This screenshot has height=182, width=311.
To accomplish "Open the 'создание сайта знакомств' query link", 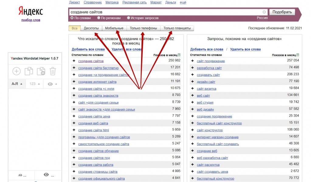I will (98, 96).
